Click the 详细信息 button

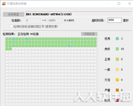89,34
